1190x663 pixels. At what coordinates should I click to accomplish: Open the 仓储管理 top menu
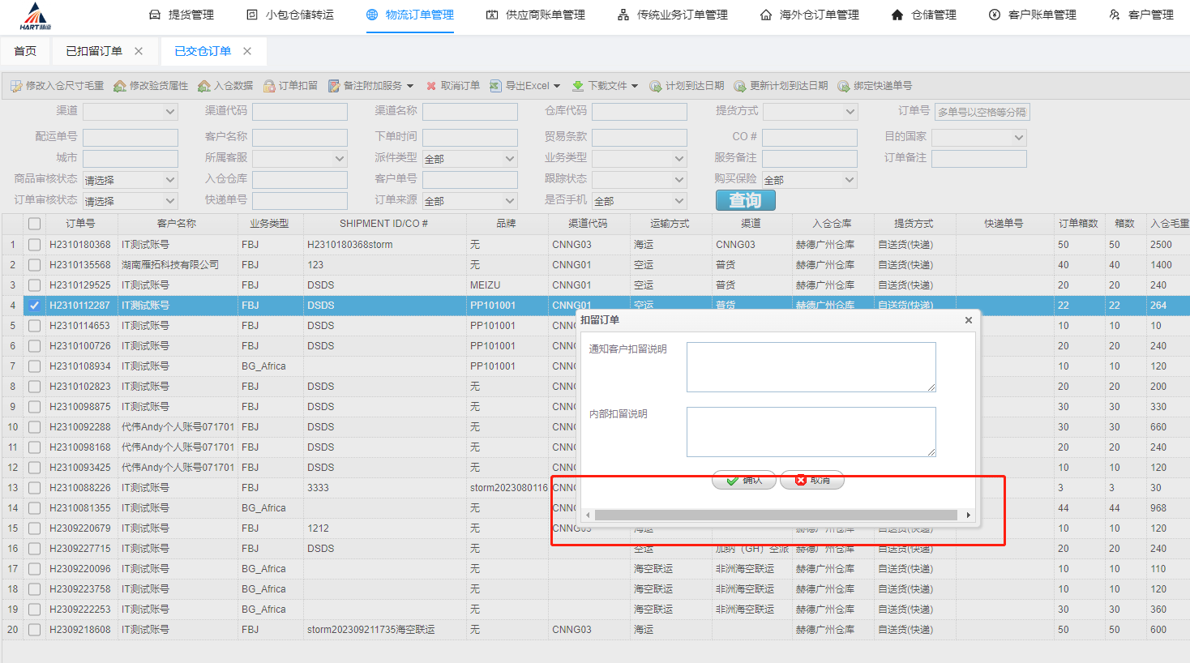(x=923, y=15)
